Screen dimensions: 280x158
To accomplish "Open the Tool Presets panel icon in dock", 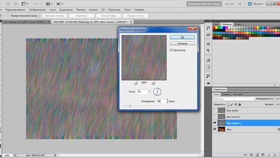I will [208, 76].
